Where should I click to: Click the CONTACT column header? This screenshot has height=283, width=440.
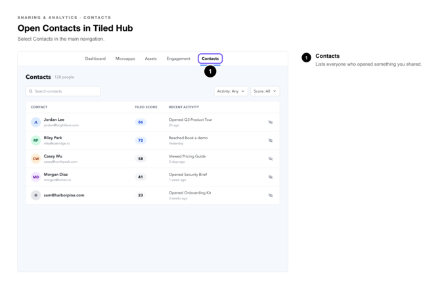[39, 107]
